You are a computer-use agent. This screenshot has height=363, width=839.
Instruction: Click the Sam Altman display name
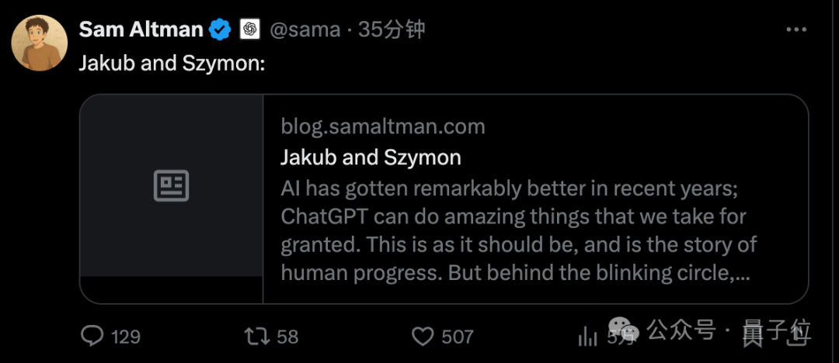pyautogui.click(x=141, y=30)
